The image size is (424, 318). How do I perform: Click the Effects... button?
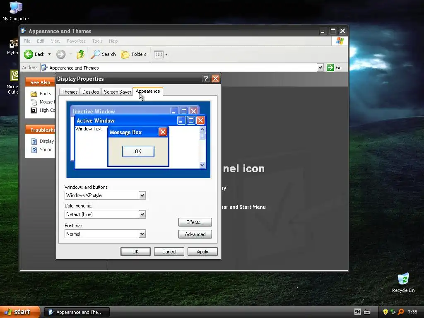click(x=195, y=222)
